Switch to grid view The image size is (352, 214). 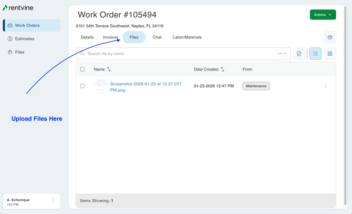(x=330, y=54)
